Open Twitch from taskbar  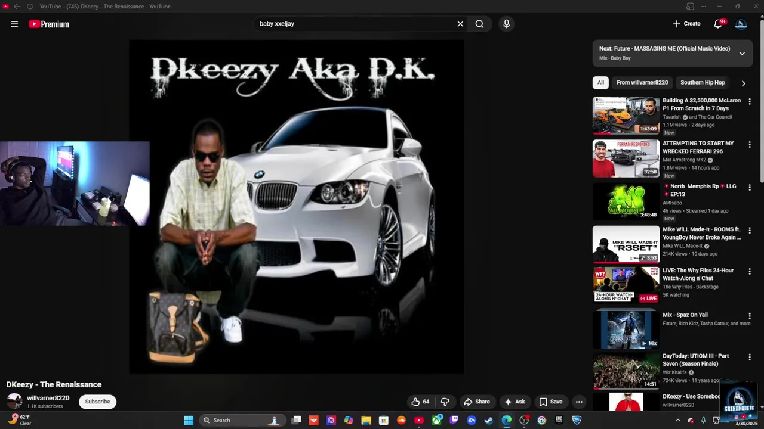pyautogui.click(x=454, y=421)
